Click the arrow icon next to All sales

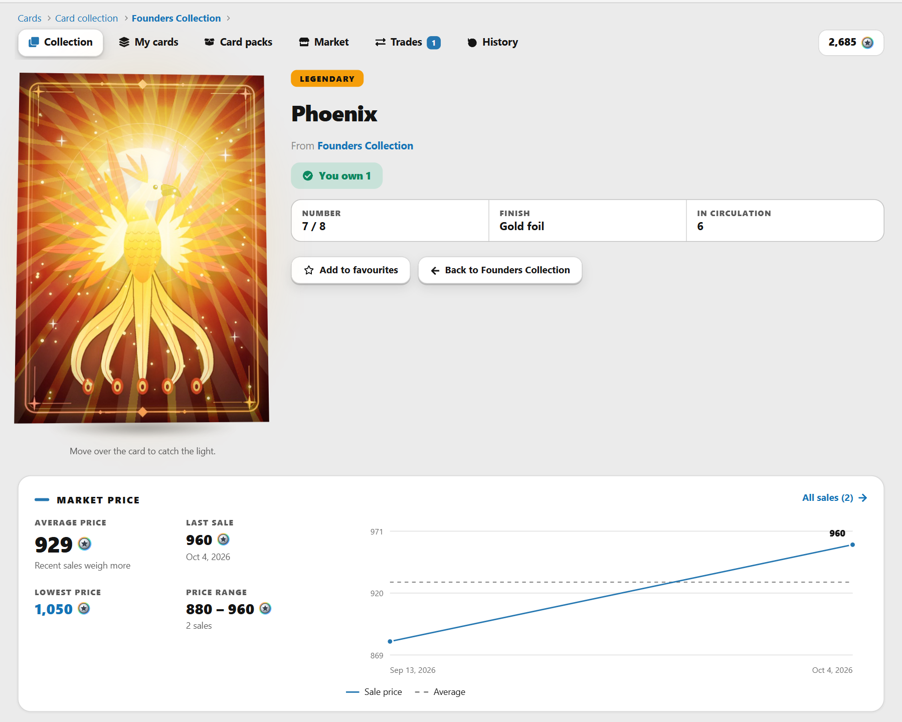click(x=863, y=498)
